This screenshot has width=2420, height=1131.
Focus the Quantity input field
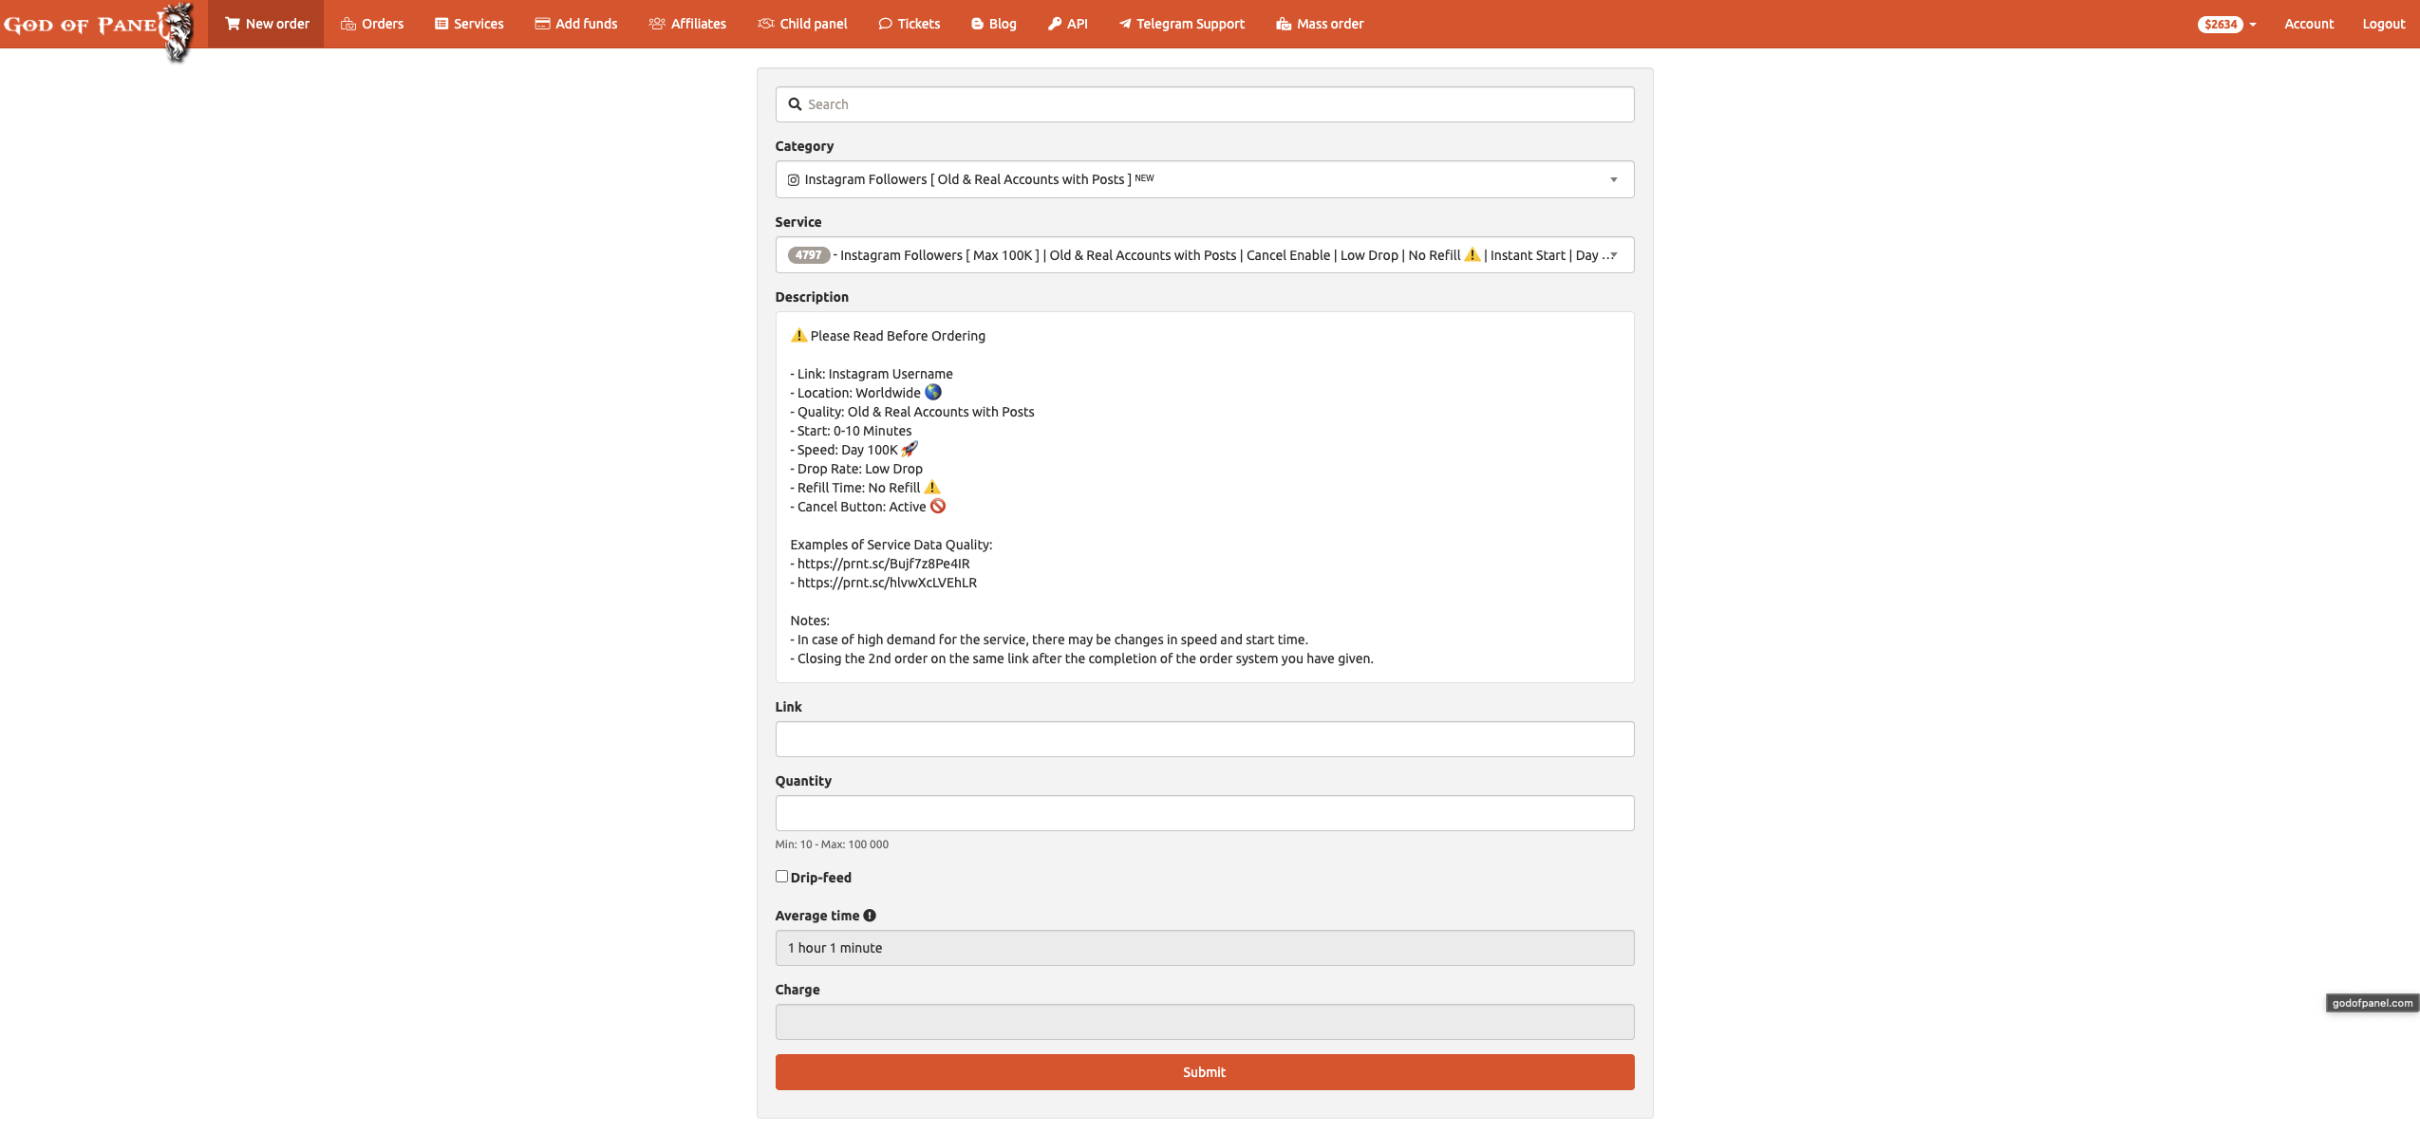tap(1204, 813)
